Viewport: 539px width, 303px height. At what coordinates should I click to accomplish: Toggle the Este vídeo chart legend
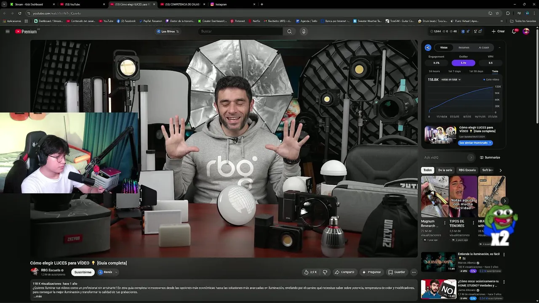[491, 80]
